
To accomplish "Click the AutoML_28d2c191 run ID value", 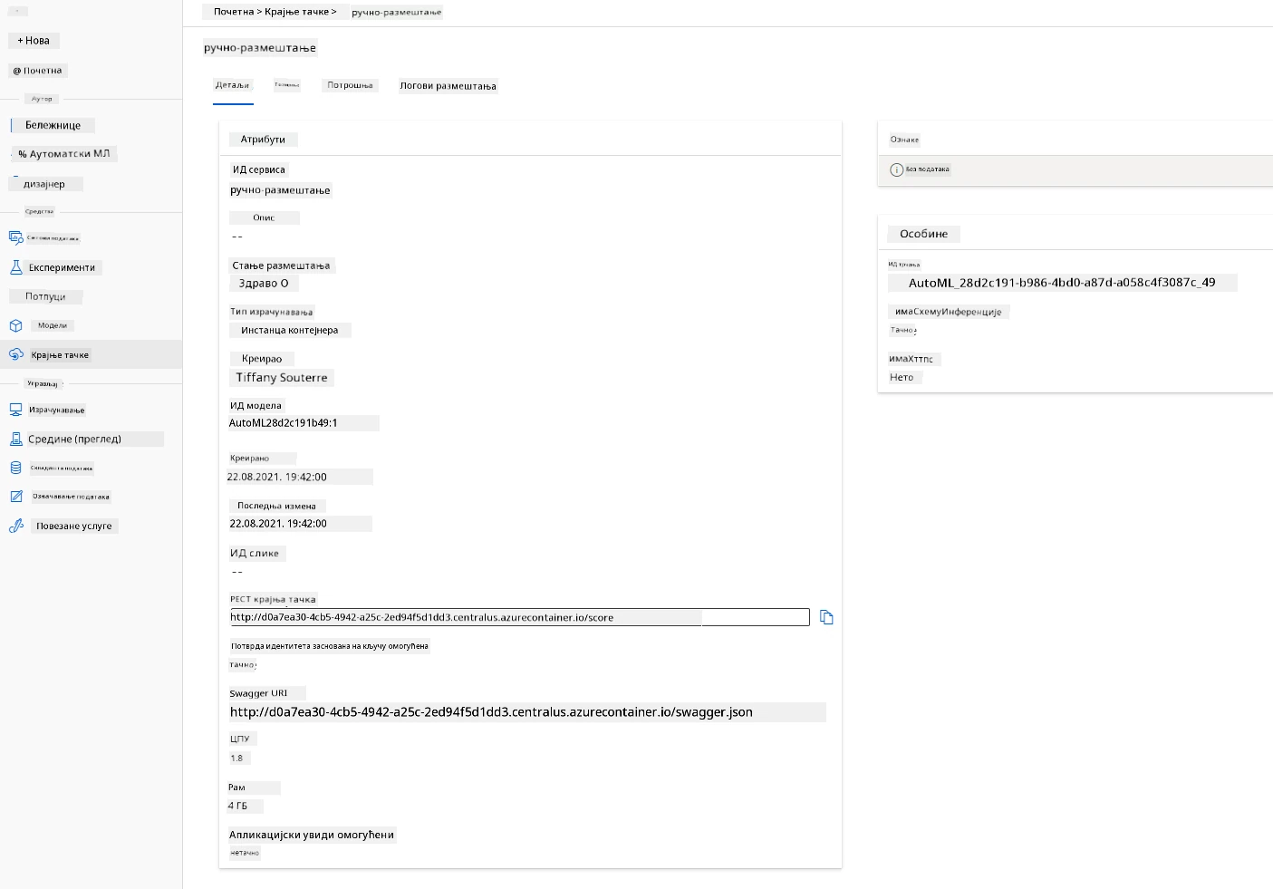I will [1062, 283].
